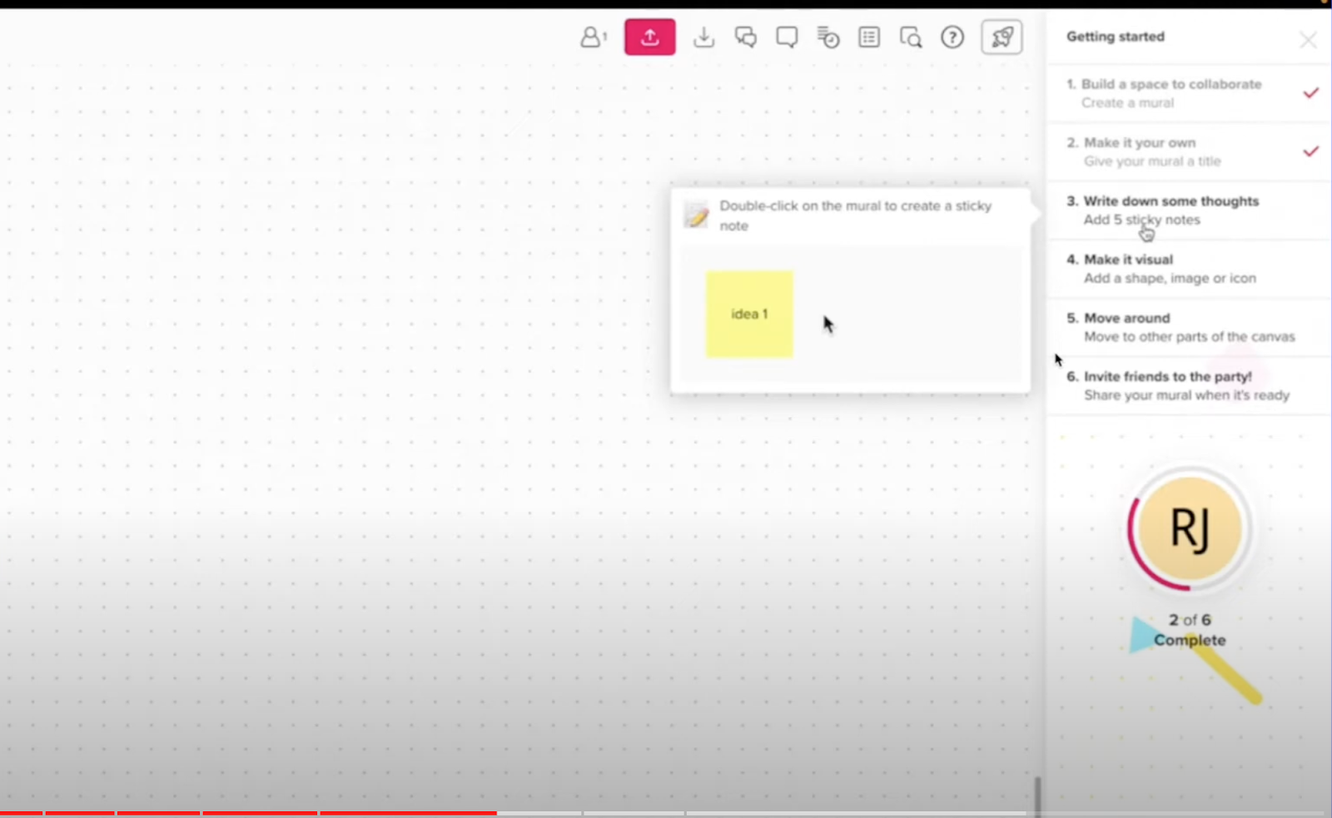Click the 'Double-click on the mural' hint text
Image resolution: width=1332 pixels, height=818 pixels.
pos(856,216)
